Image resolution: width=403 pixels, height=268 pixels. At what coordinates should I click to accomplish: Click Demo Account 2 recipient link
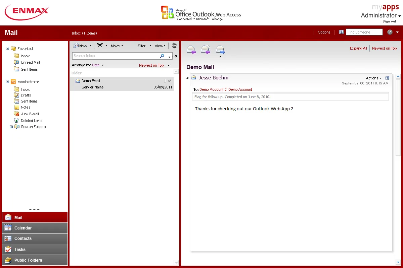click(213, 89)
